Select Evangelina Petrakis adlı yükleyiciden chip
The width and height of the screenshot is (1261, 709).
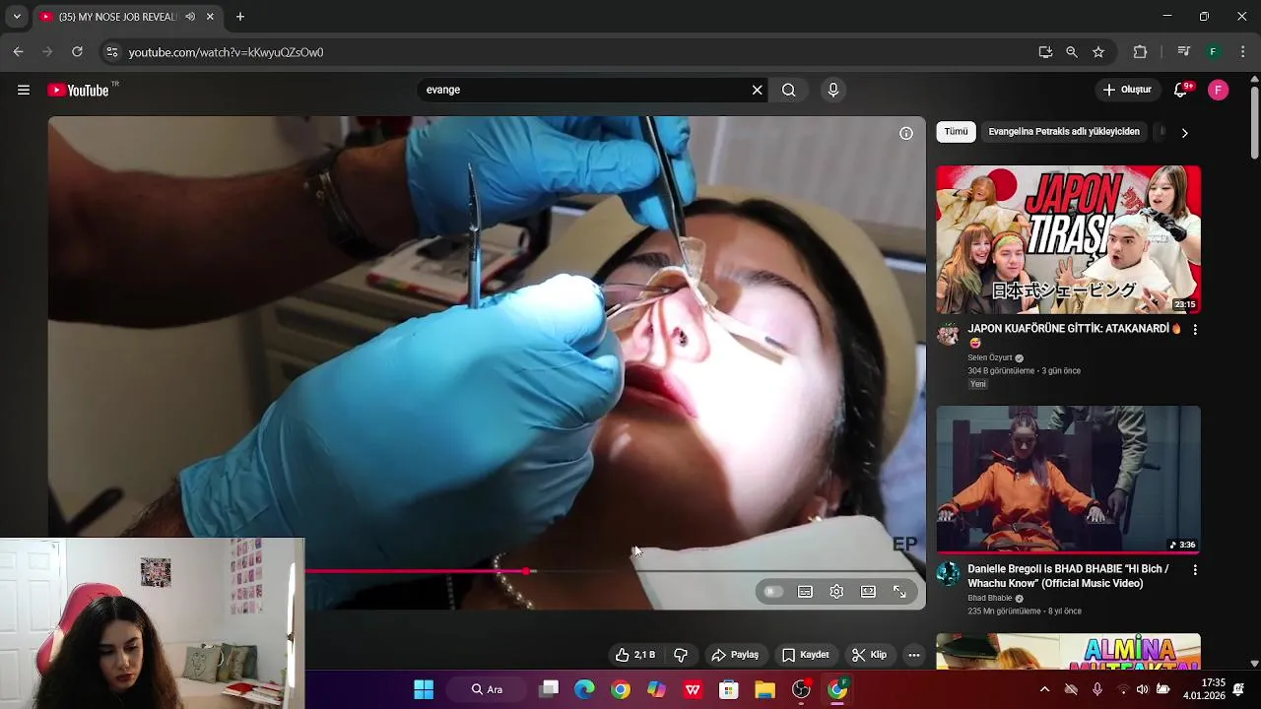tap(1064, 132)
